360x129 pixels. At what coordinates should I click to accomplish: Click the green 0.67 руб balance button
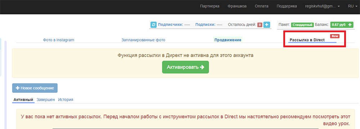pyautogui.click(x=342, y=25)
